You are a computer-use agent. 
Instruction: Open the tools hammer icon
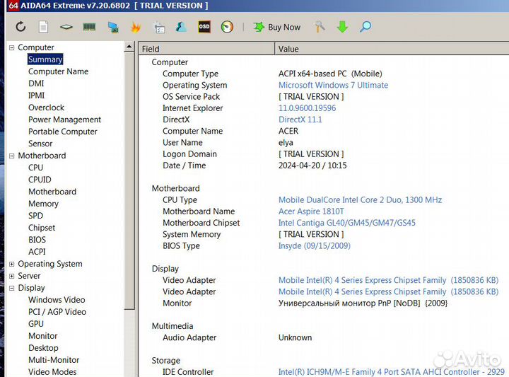(x=320, y=27)
